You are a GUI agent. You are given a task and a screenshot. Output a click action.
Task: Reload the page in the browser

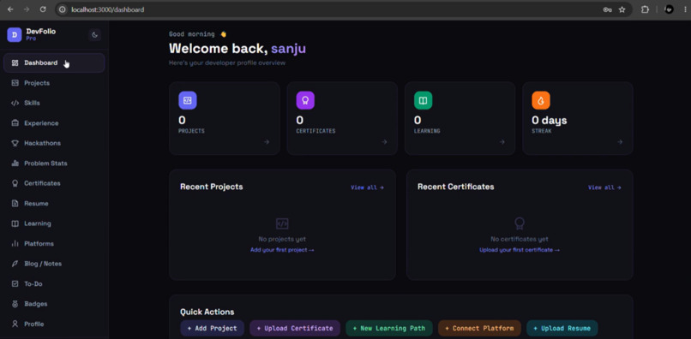[x=43, y=9]
